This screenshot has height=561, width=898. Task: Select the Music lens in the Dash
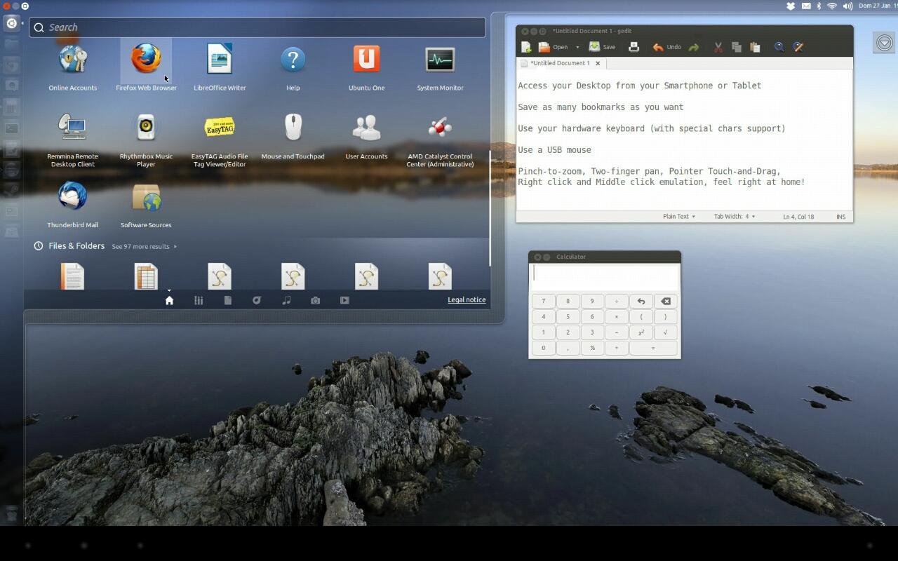pos(286,300)
